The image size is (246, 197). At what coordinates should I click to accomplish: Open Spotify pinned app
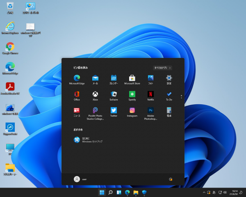(x=132, y=96)
